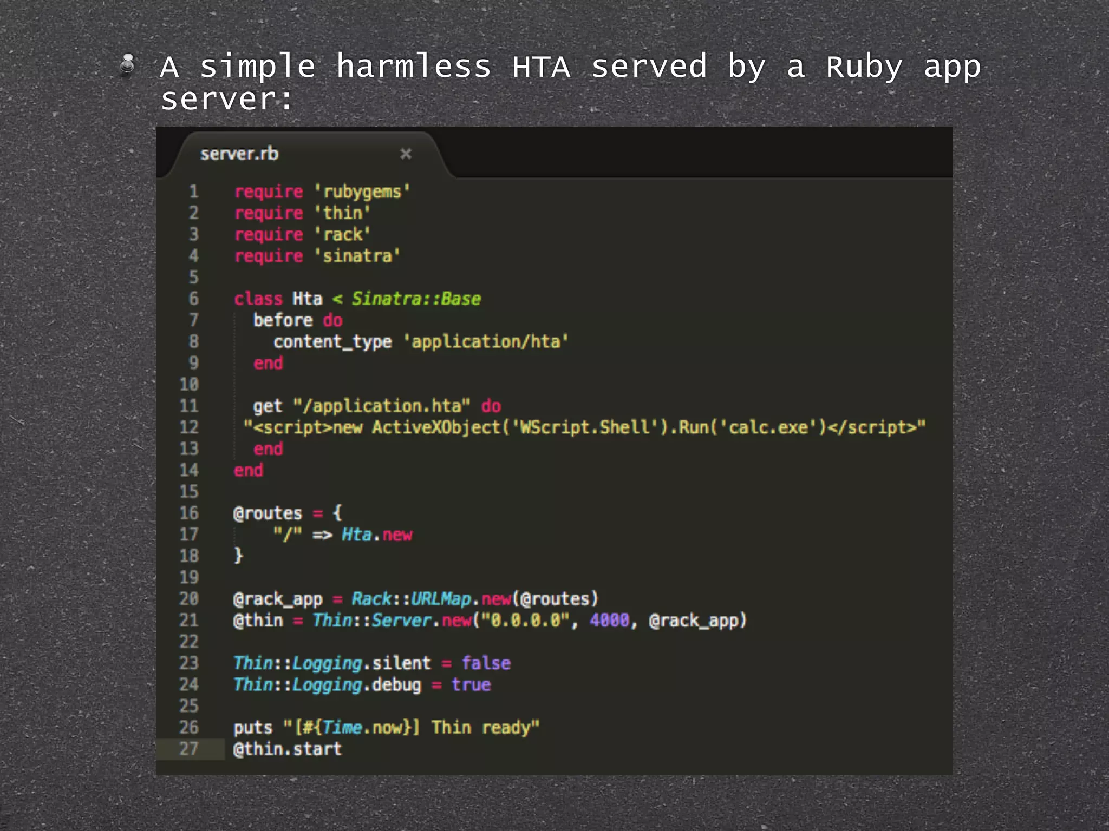
Task: Click the 'thin' string on line 2
Action: coord(342,213)
